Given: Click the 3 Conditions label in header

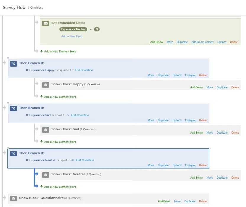Looking at the screenshot, I should point(35,7).
